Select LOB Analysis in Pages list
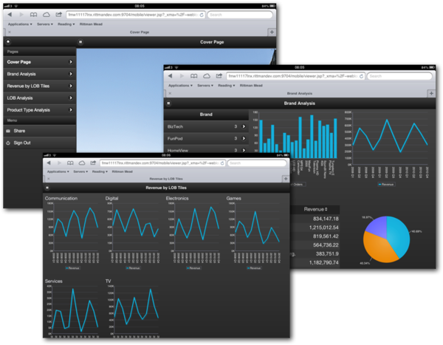Viewport: 443px width, 345px height. click(x=40, y=98)
